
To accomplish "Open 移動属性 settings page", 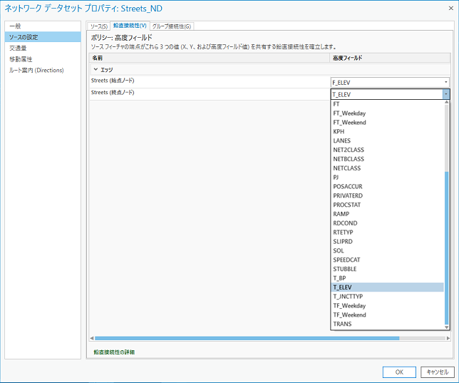I will tap(21, 59).
